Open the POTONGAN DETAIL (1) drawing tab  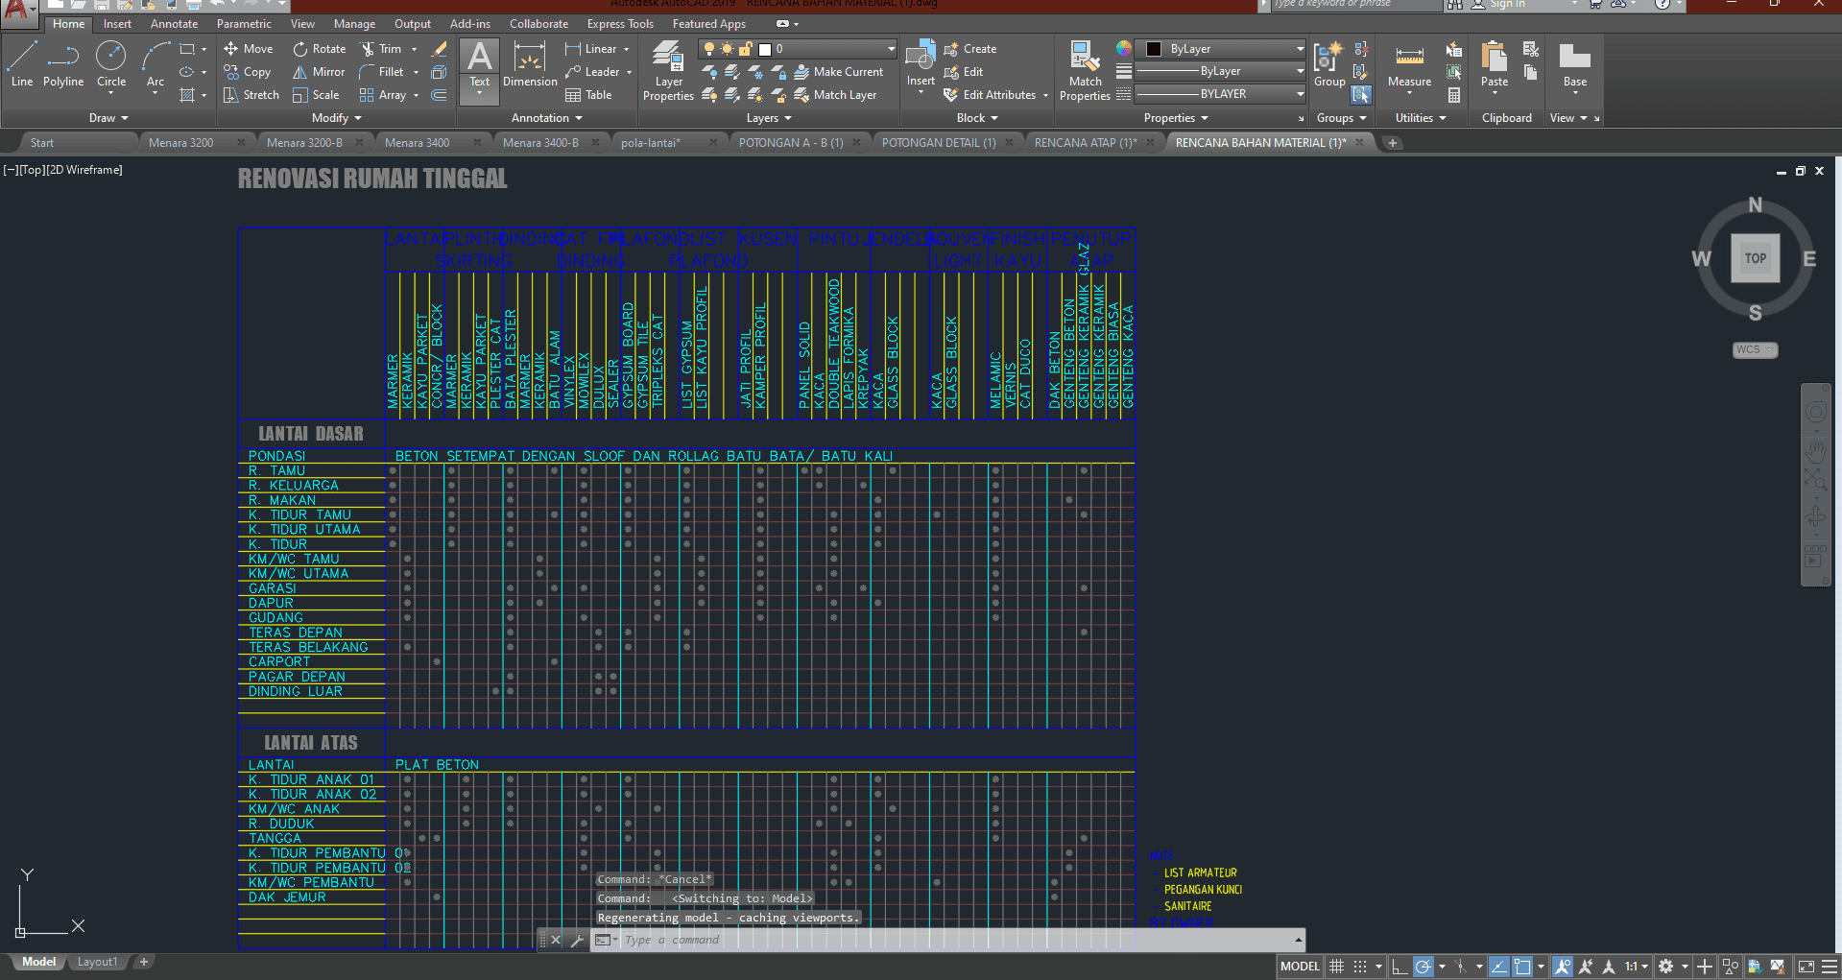click(x=938, y=143)
